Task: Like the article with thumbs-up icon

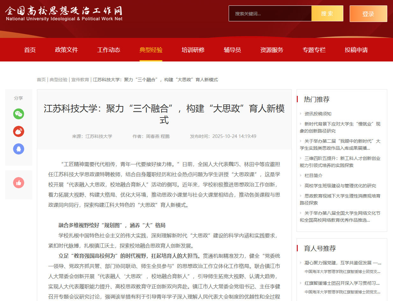Action: pos(18,183)
